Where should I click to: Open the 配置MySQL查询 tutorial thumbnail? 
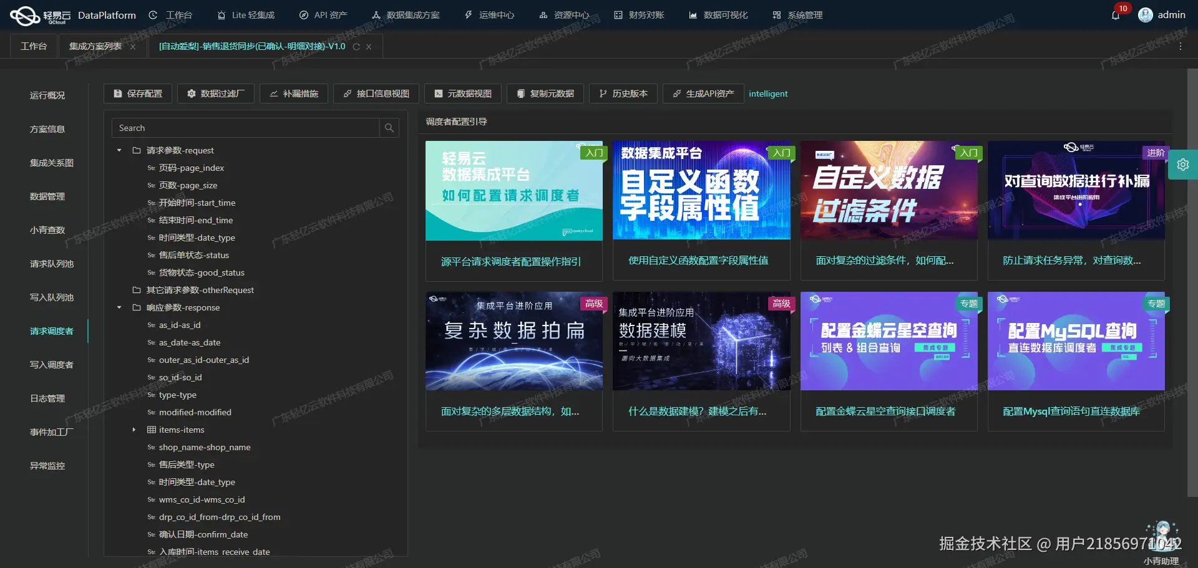(1076, 341)
